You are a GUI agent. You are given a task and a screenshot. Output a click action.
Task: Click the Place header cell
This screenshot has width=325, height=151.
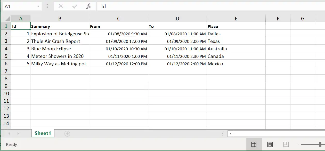coord(236,26)
